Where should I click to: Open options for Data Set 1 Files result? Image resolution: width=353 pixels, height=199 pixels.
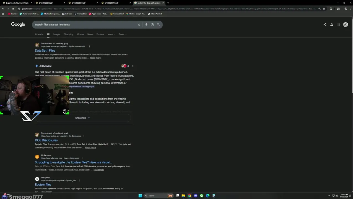coord(89,46)
